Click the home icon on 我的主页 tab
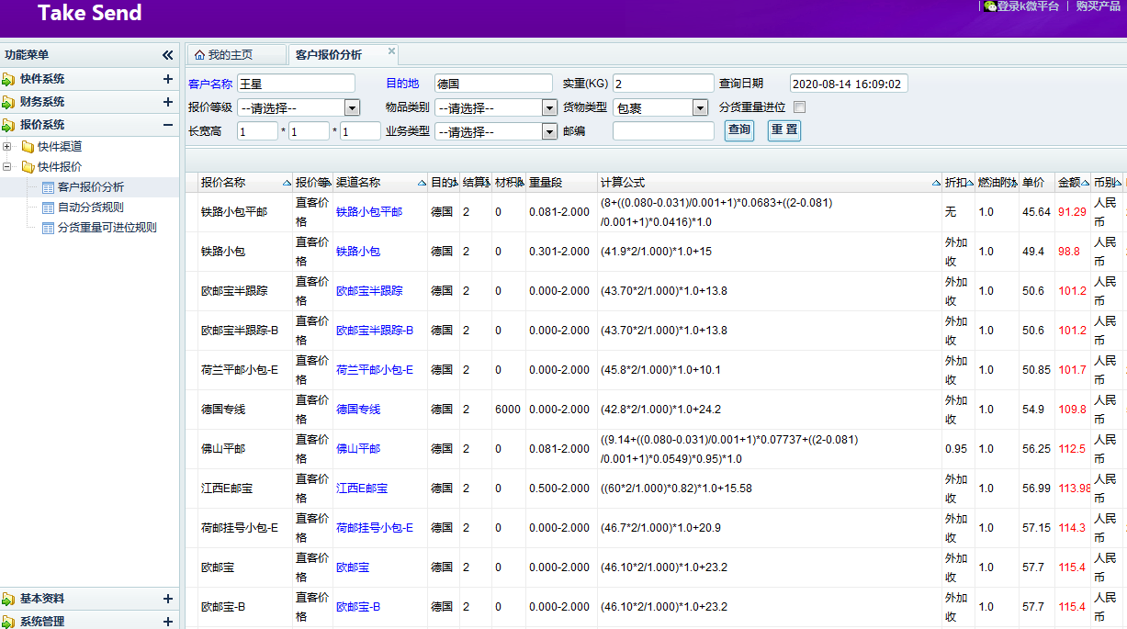 [199, 55]
